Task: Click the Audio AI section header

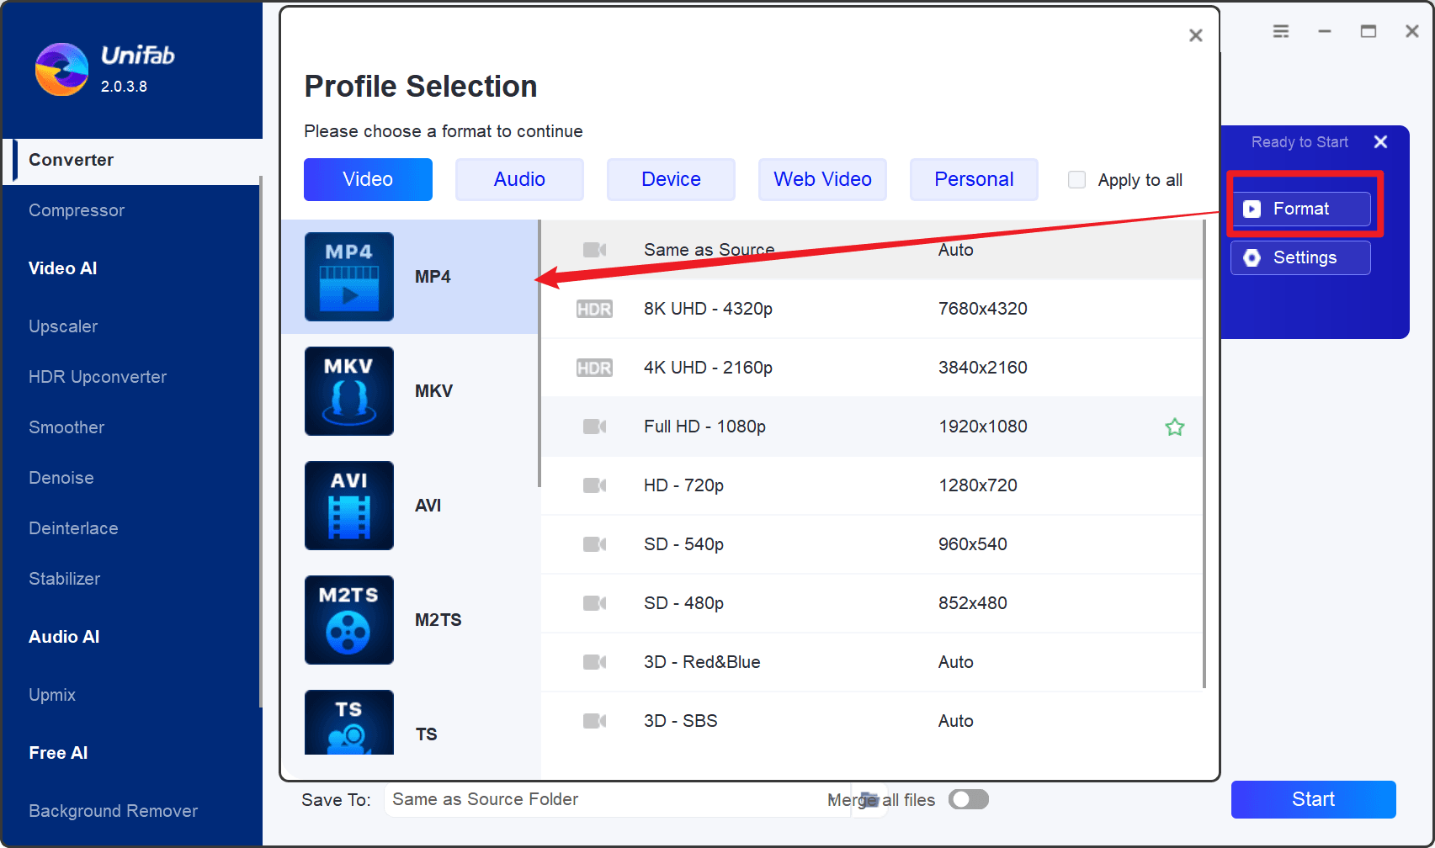Action: click(64, 637)
